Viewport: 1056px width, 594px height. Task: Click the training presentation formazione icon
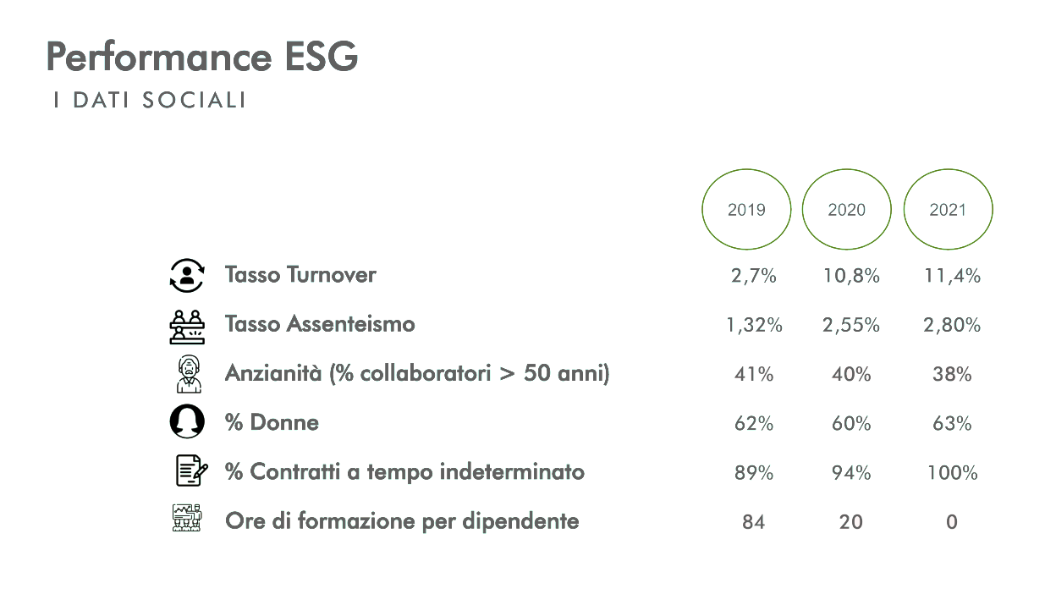tap(187, 518)
